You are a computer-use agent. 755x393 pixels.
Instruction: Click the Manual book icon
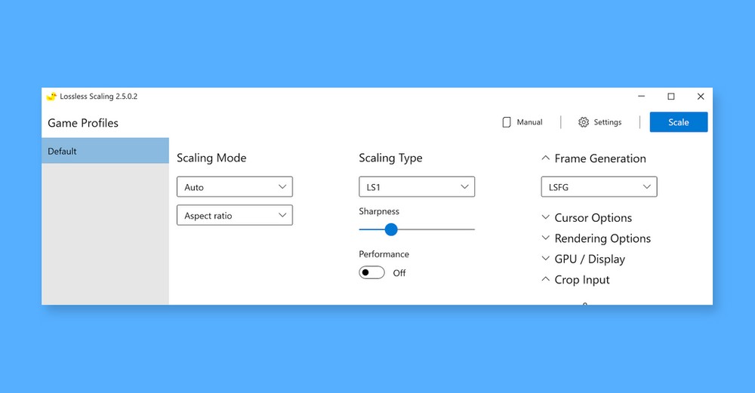coord(507,122)
